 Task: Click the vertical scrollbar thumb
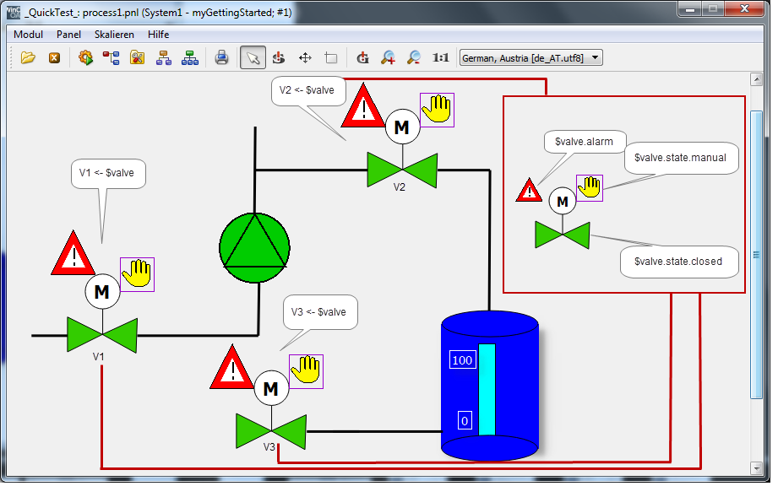pos(756,255)
